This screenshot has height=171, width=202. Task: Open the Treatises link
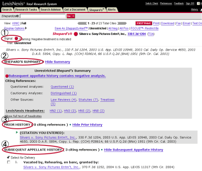(x=107, y=100)
